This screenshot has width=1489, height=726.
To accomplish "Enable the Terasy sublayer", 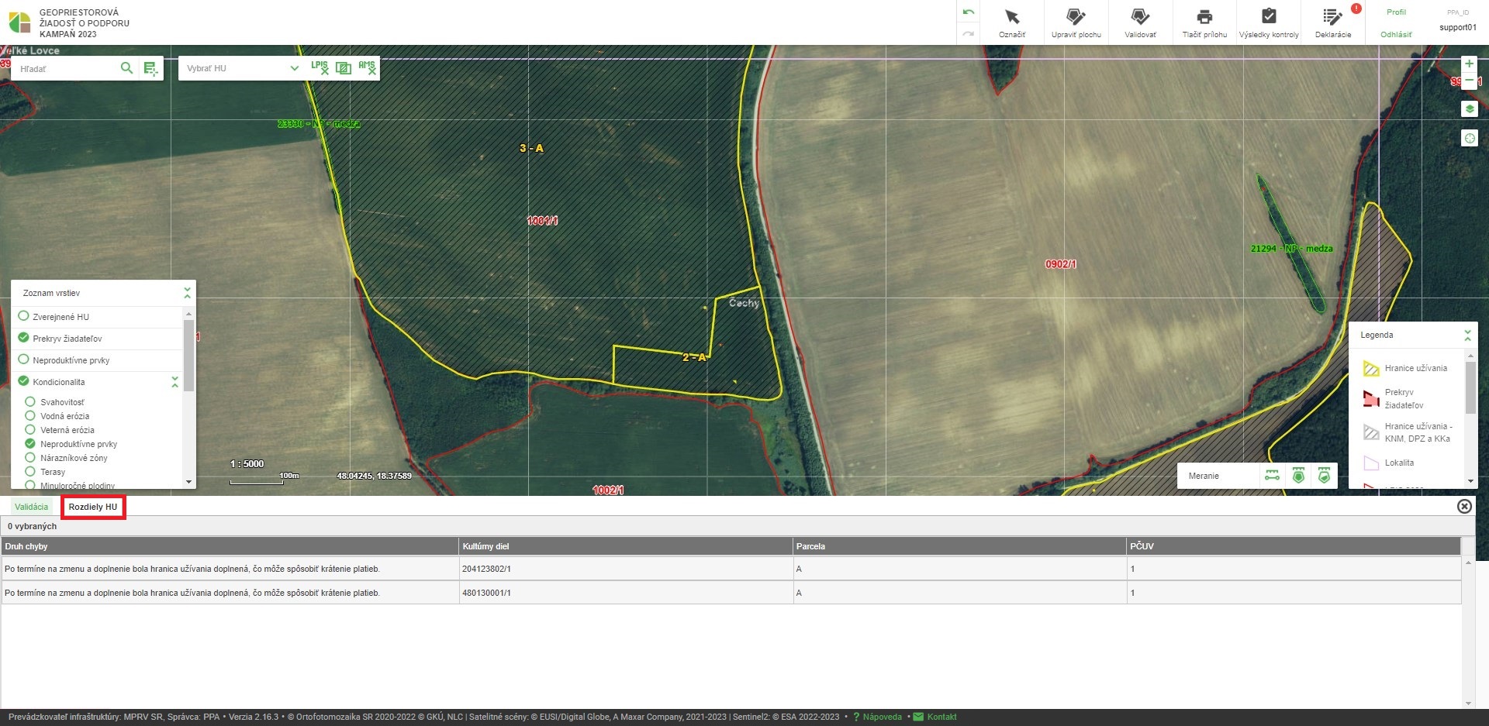I will 30,471.
